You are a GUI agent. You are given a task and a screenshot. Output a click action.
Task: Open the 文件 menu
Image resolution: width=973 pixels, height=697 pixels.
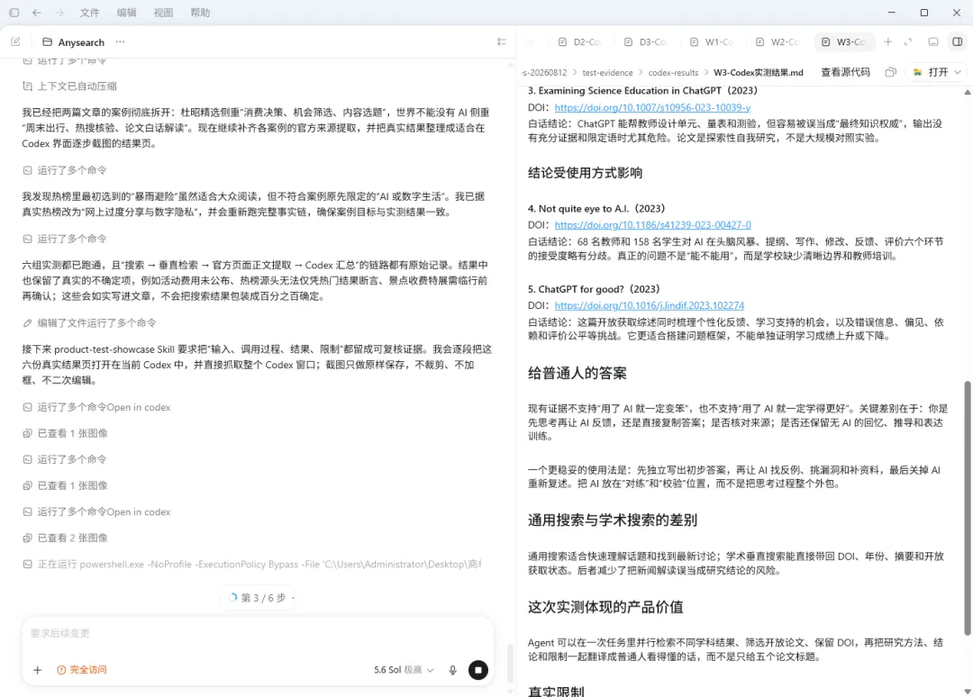click(x=89, y=13)
